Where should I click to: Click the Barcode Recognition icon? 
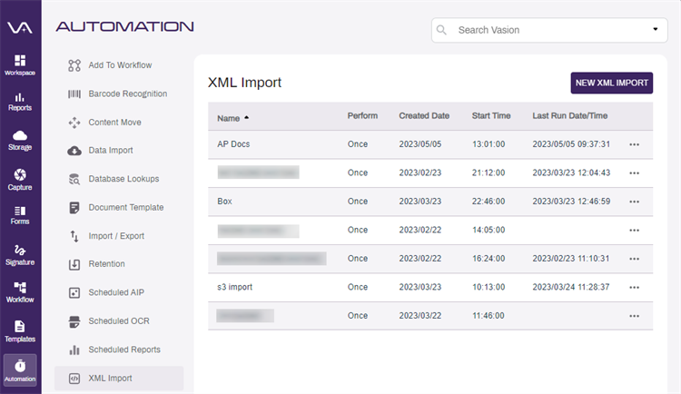tap(74, 94)
